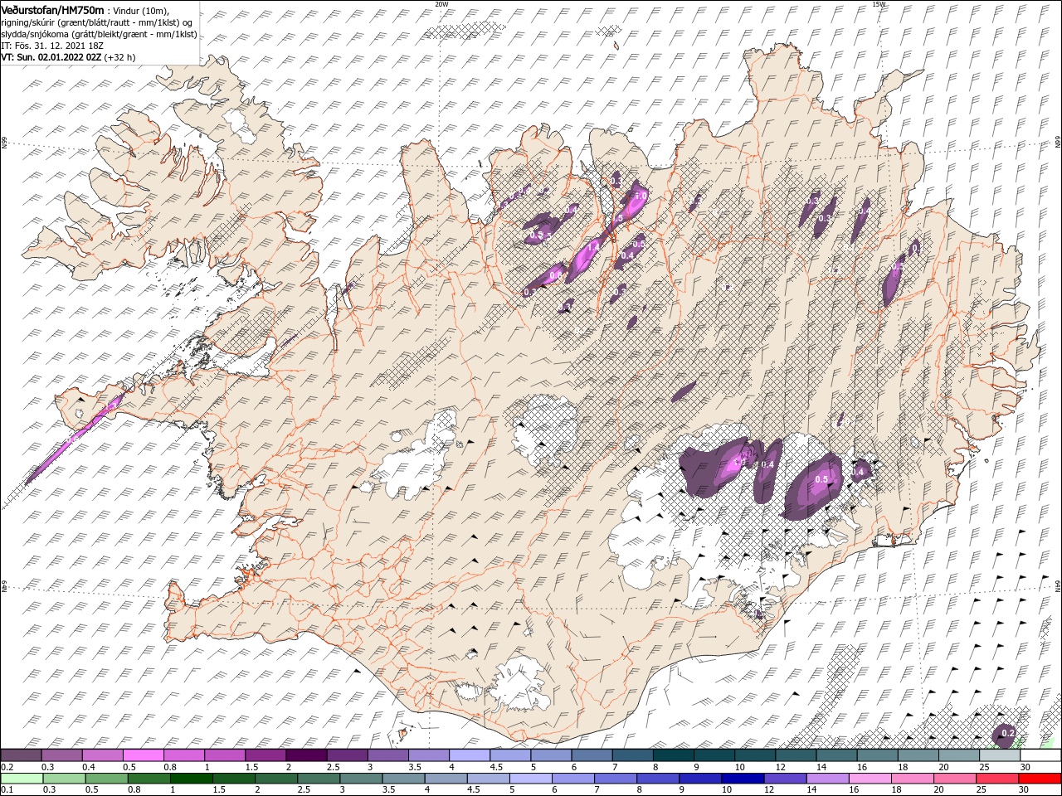Pick upper legend swatch between 0.4 and 0.5
This screenshot has width=1062, height=796.
(102, 755)
